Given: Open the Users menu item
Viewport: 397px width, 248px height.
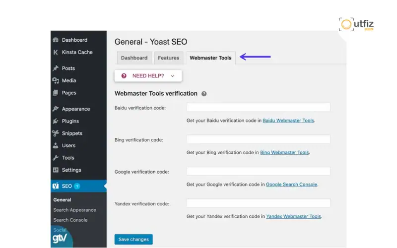Looking at the screenshot, I should pos(68,145).
